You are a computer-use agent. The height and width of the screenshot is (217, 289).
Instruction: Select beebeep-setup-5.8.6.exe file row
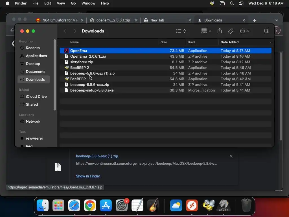pos(165,90)
